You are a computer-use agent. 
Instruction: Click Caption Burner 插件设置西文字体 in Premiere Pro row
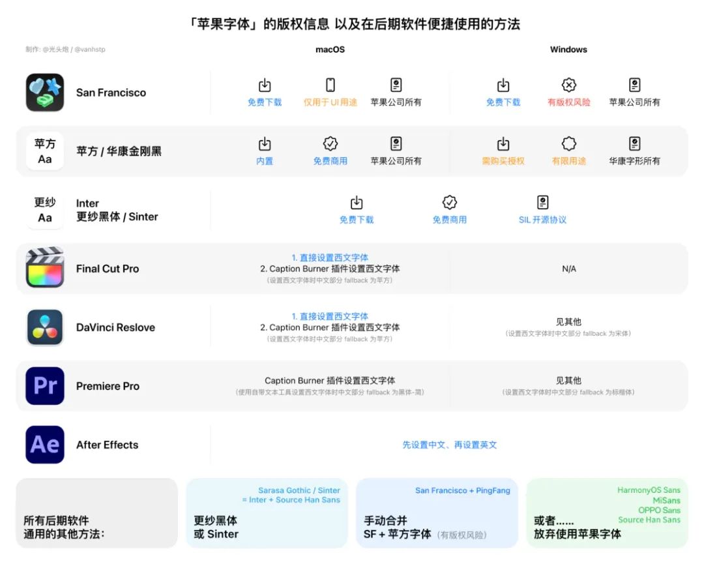click(x=330, y=381)
